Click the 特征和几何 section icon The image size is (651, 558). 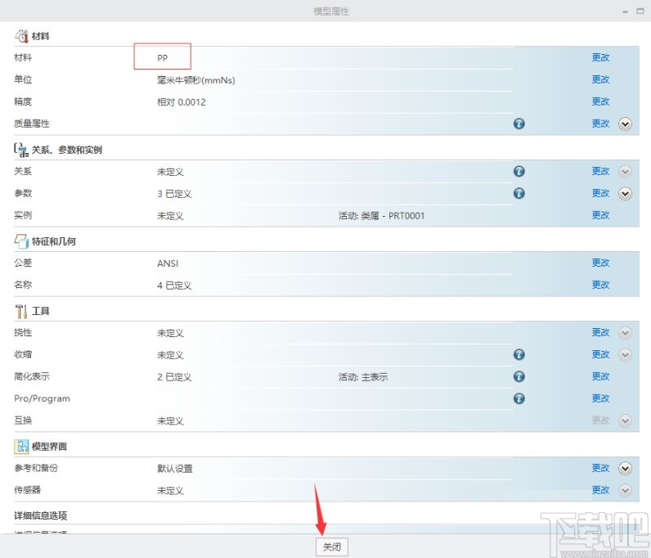[21, 241]
